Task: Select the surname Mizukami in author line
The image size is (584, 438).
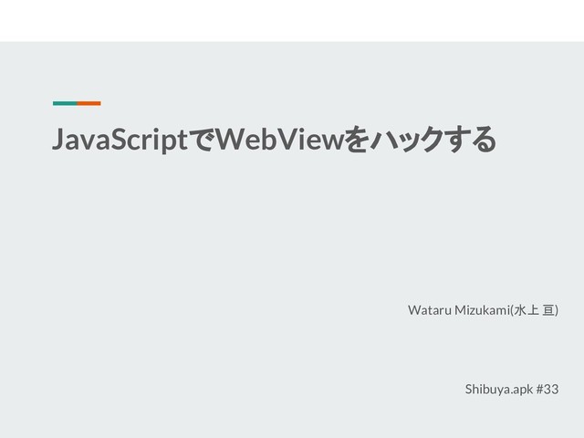Action: [482, 310]
